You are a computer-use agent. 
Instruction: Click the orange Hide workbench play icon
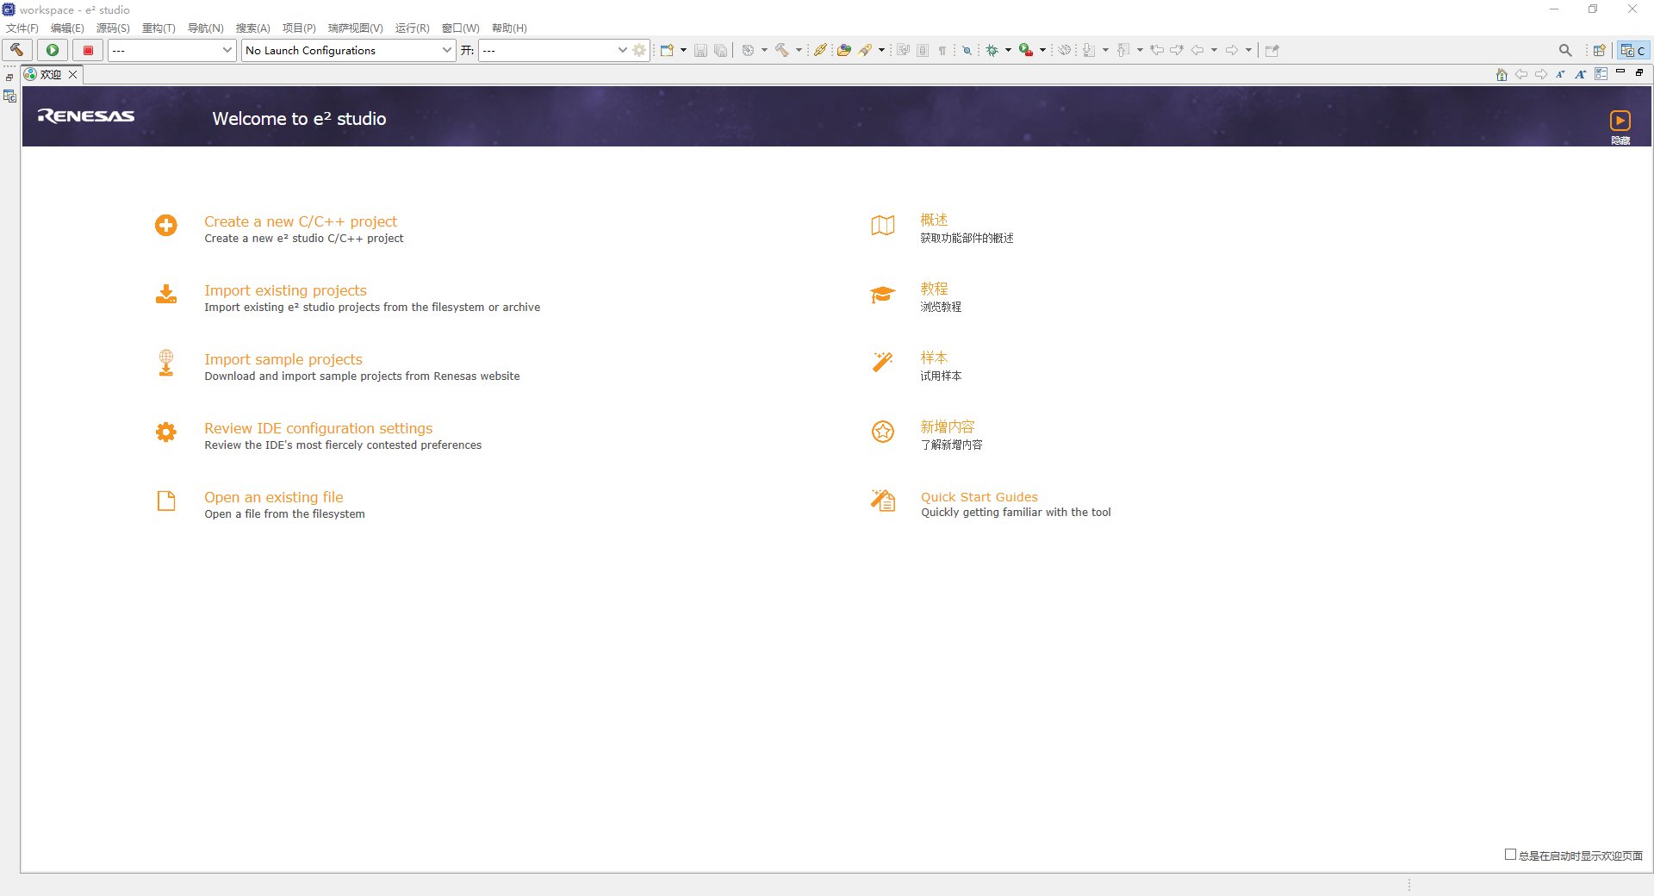pyautogui.click(x=1620, y=121)
